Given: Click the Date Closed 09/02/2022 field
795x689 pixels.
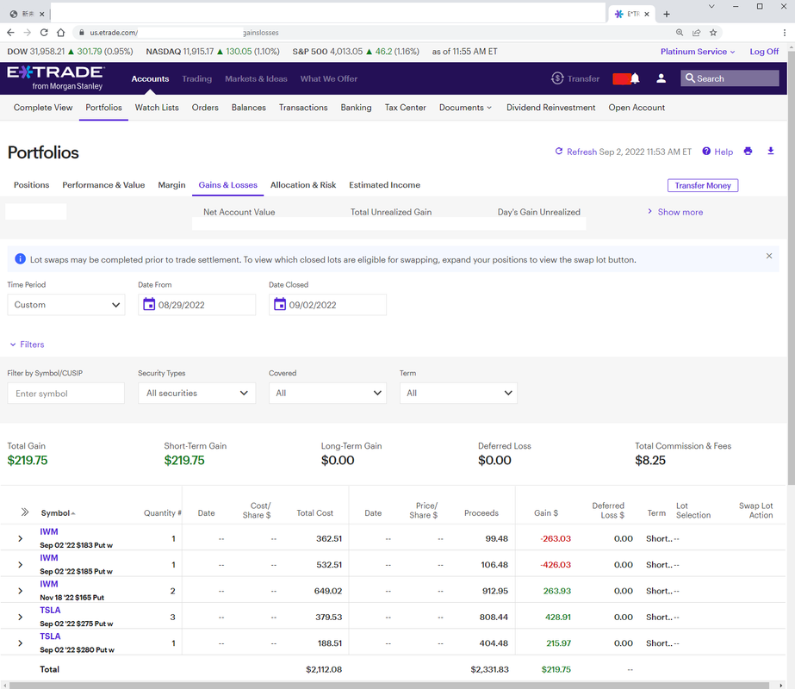Looking at the screenshot, I should [x=327, y=305].
